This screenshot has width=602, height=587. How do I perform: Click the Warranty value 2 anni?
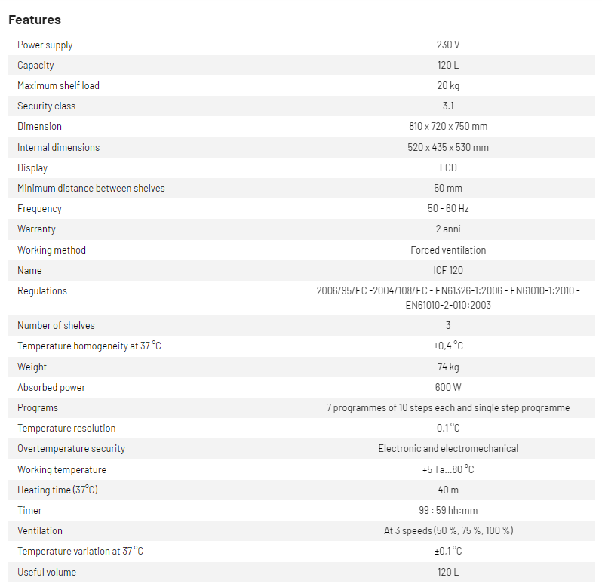[x=448, y=229]
